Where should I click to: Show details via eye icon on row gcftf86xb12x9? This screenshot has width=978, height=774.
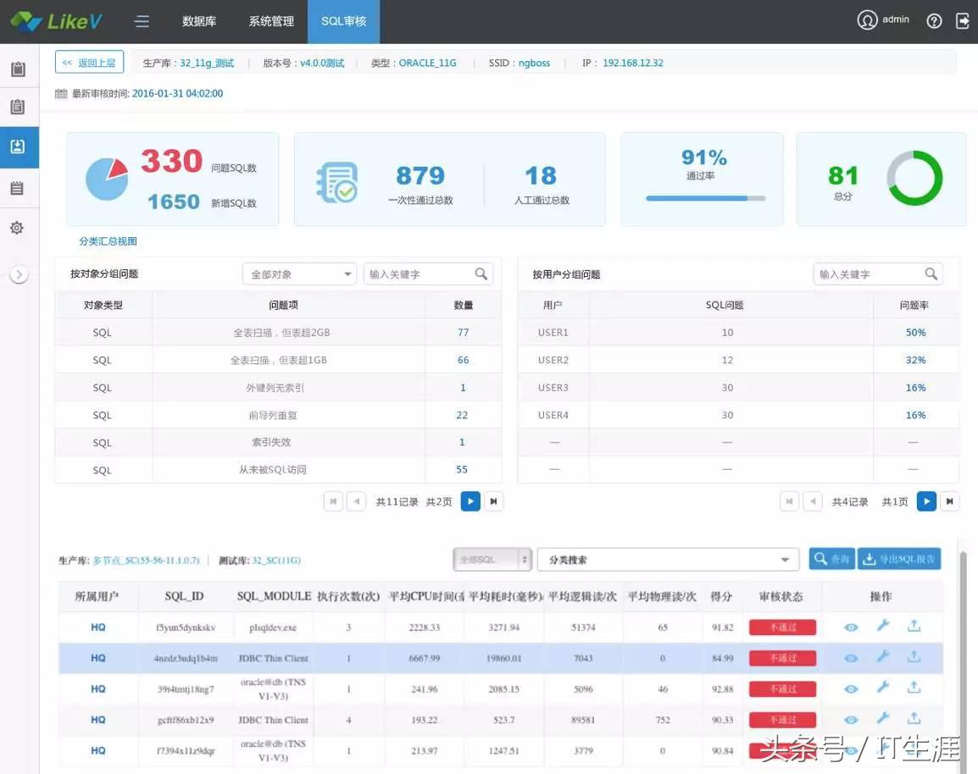[851, 720]
